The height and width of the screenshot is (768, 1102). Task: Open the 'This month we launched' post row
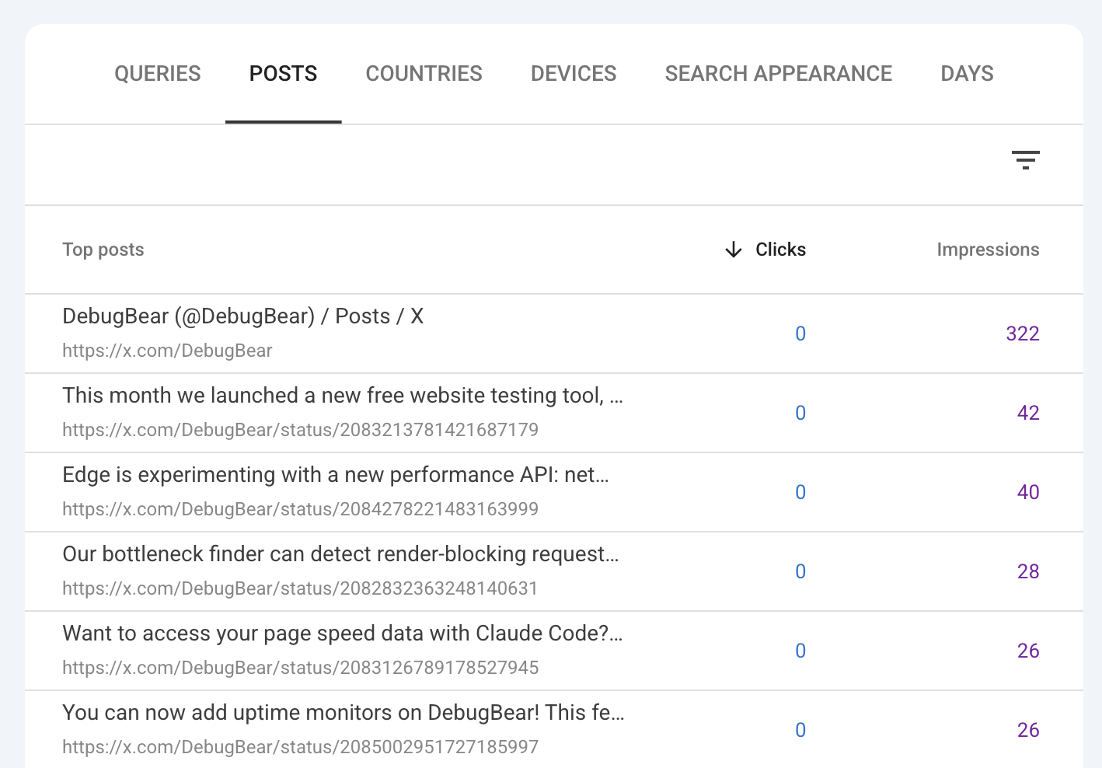coord(554,413)
